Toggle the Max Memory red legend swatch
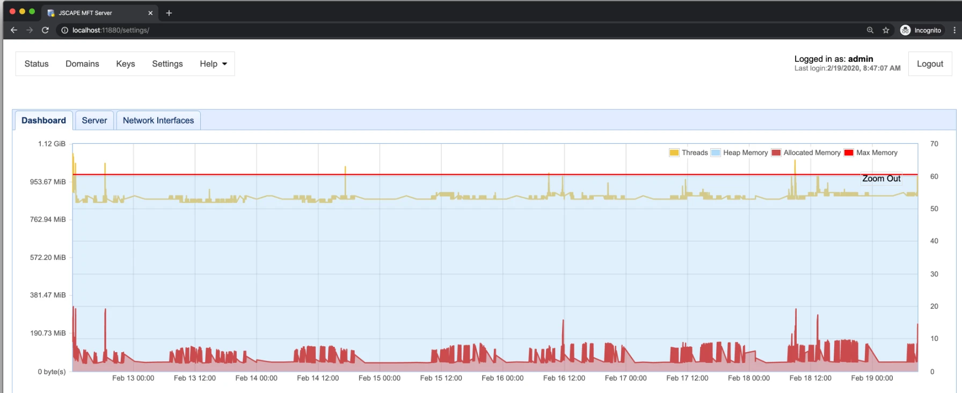 tap(849, 152)
